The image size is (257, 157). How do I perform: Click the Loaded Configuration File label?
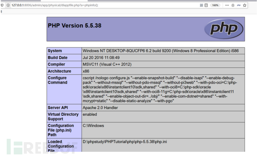61,146
